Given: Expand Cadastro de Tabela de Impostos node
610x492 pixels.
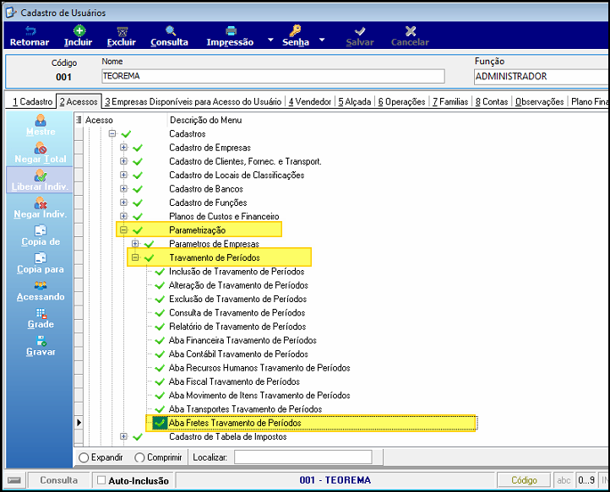Looking at the screenshot, I should [x=123, y=436].
